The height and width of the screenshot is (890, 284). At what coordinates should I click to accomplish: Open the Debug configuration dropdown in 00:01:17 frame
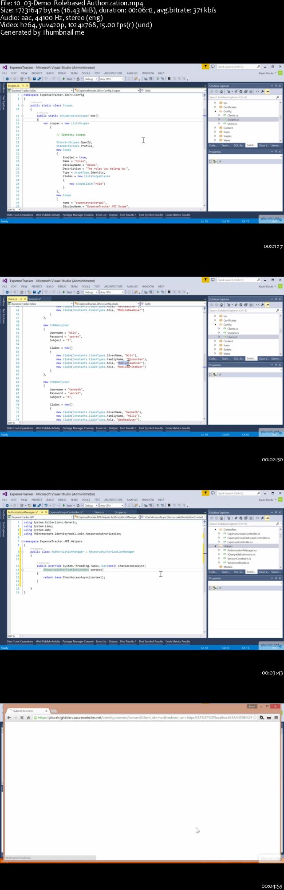coord(91,79)
